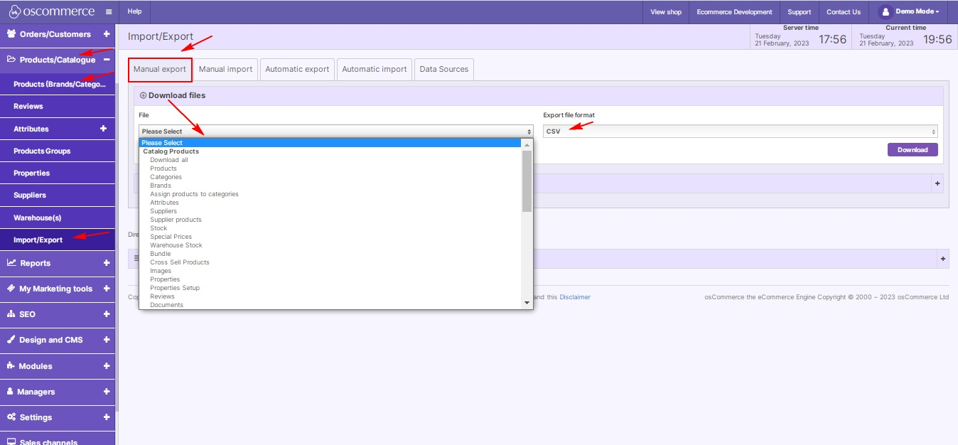Click the Download button
This screenshot has width=958, height=445.
(912, 149)
